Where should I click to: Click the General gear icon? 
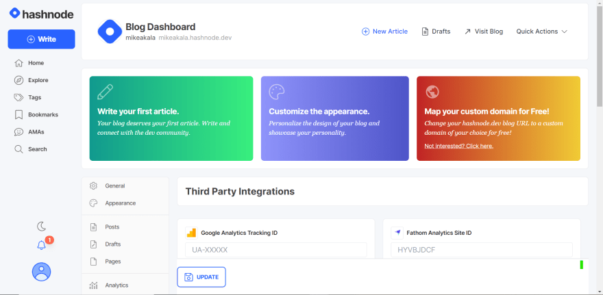click(x=93, y=186)
